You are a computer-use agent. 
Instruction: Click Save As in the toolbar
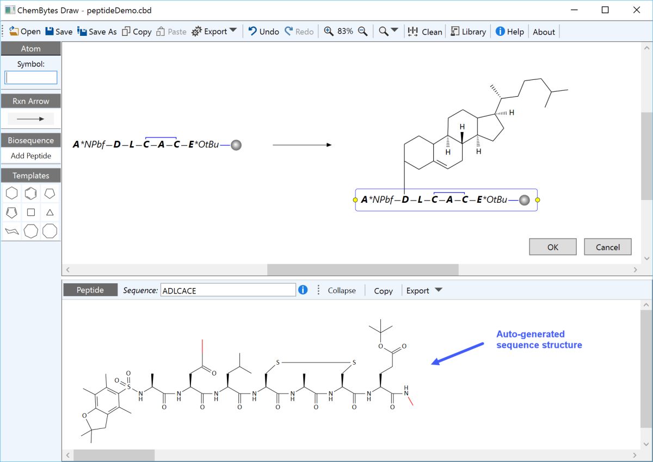click(97, 32)
